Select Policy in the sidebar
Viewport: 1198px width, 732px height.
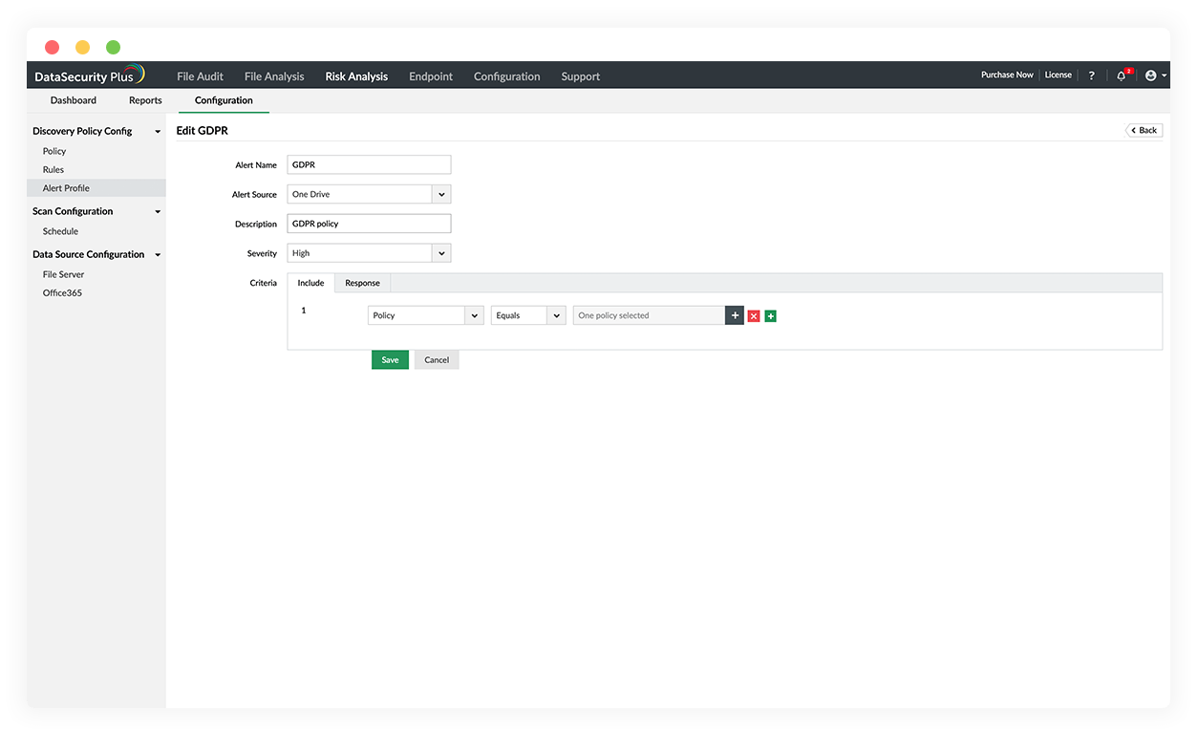pyautogui.click(x=54, y=151)
